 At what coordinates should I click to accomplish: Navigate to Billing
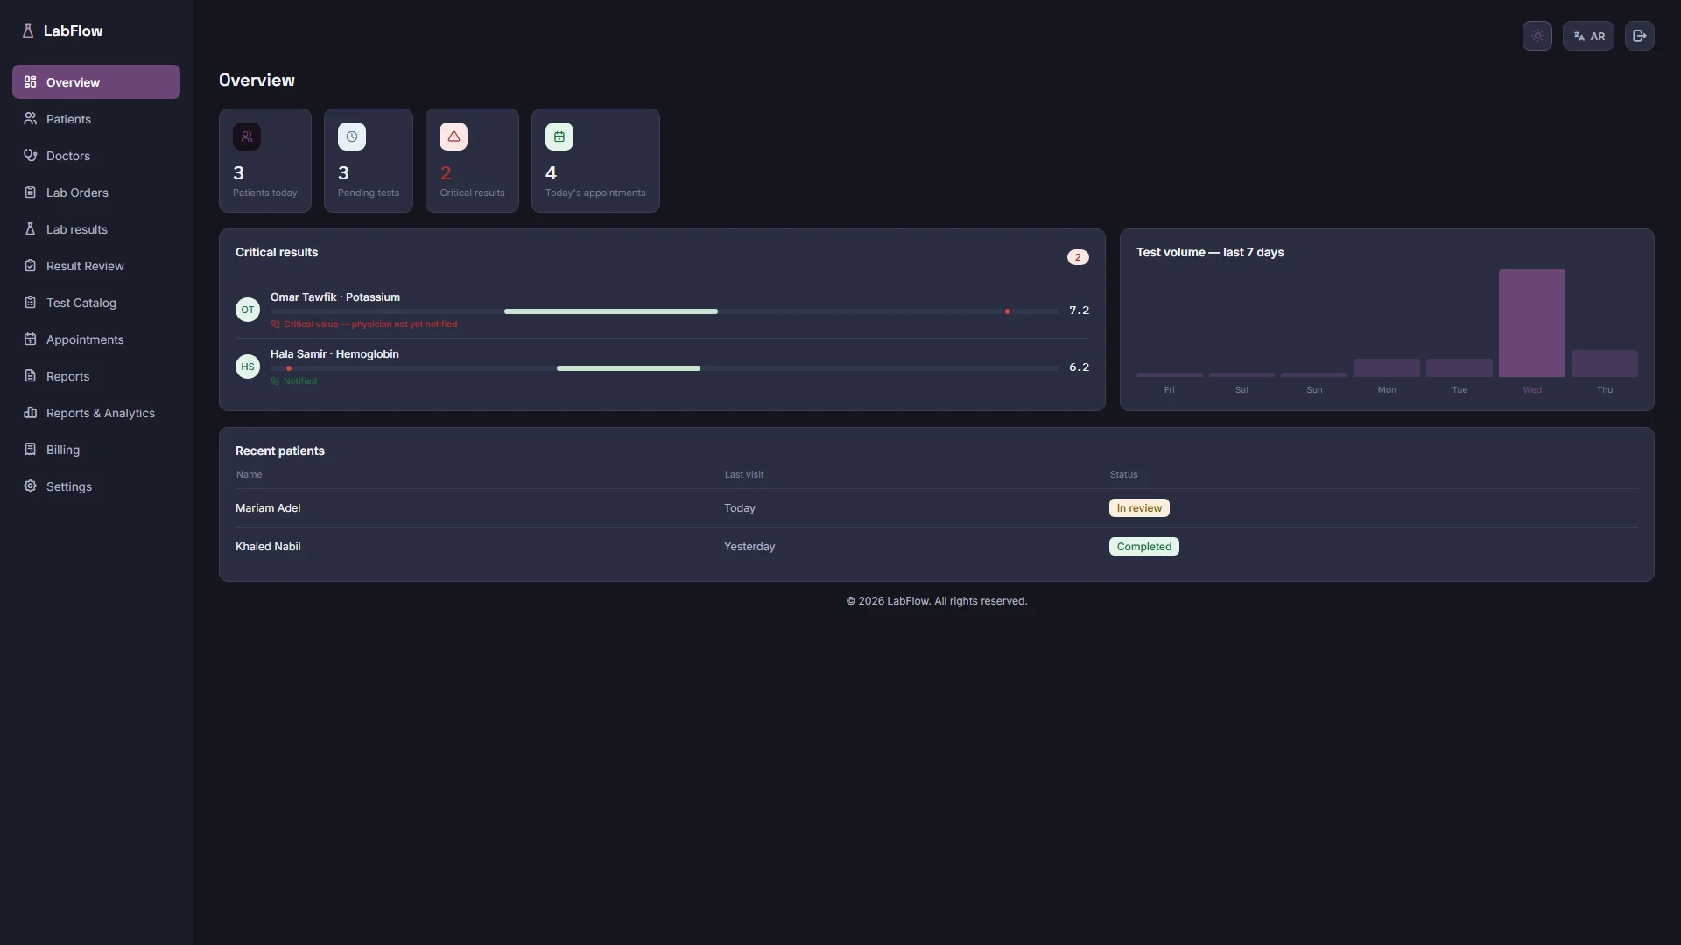click(96, 449)
